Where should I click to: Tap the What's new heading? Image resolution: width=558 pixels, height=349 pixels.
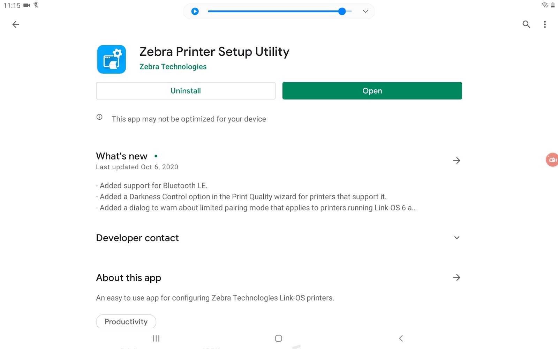pos(122,156)
